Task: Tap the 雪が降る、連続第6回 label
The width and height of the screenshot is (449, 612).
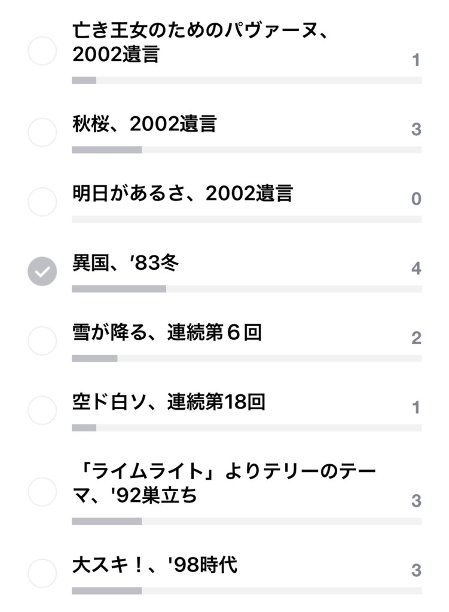Action: click(x=167, y=333)
